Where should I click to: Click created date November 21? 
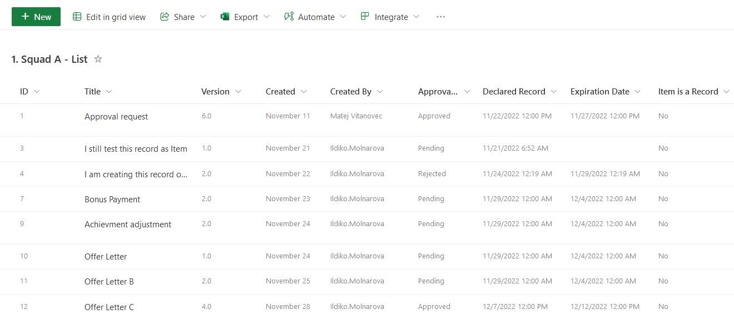click(288, 148)
